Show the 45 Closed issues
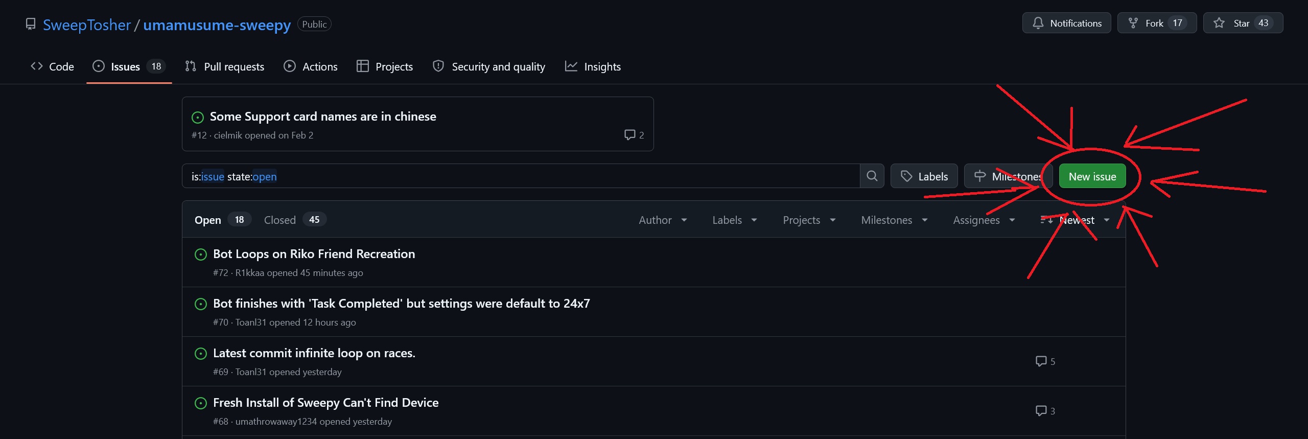The width and height of the screenshot is (1308, 439). pyautogui.click(x=295, y=220)
